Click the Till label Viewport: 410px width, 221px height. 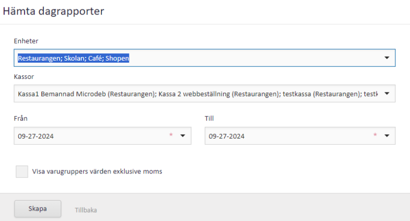pos(209,119)
